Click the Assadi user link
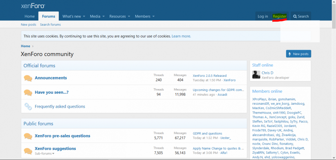Viewport: 336px width, 160px height. tap(223, 95)
